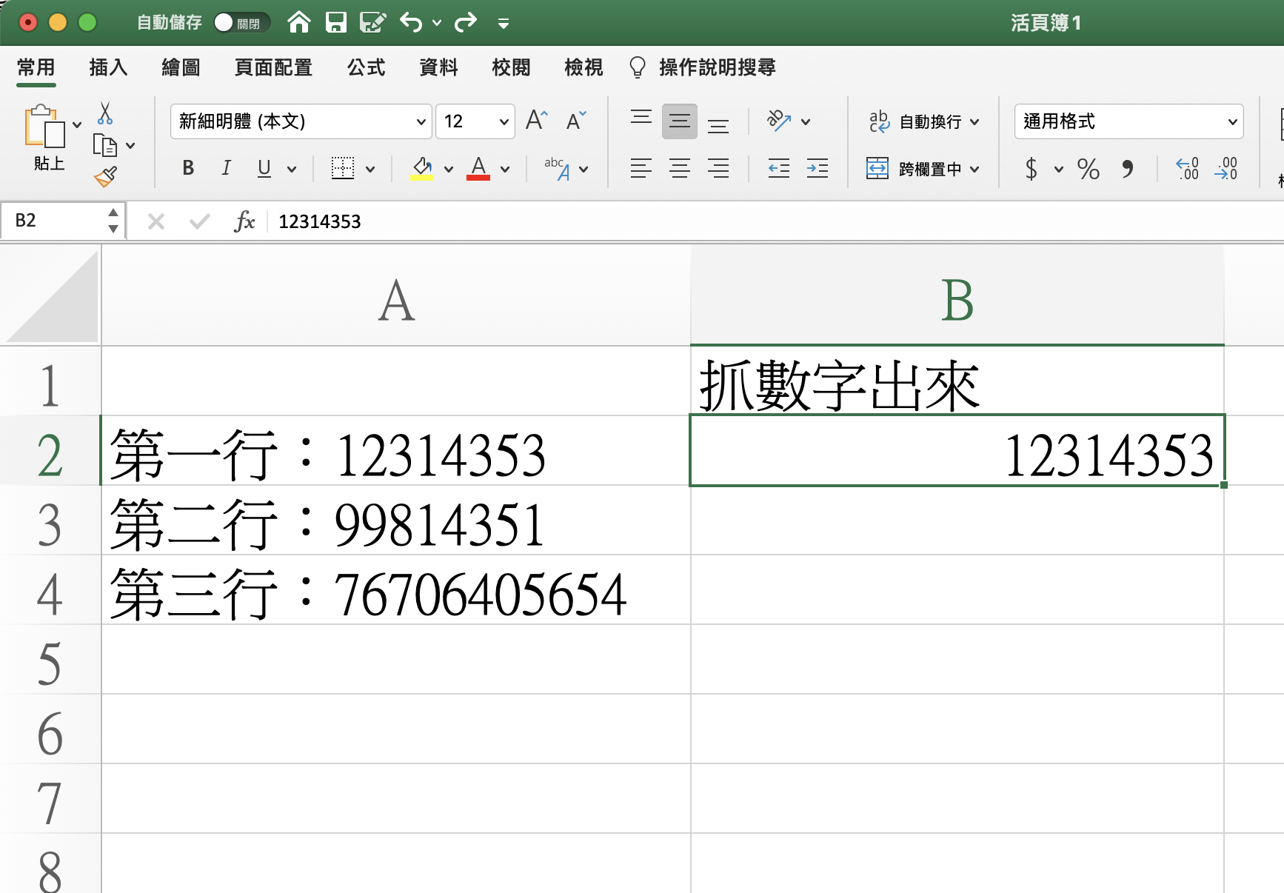Click the Home icon in title bar
Image resolution: width=1284 pixels, height=893 pixels.
(299, 23)
